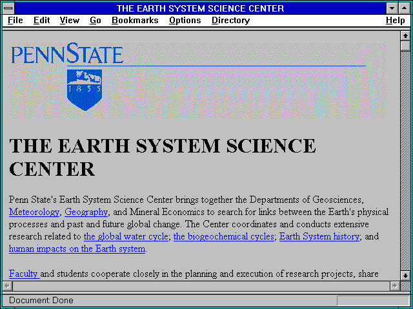
Task: Click the horizontal scrollbar track
Action: point(201,286)
